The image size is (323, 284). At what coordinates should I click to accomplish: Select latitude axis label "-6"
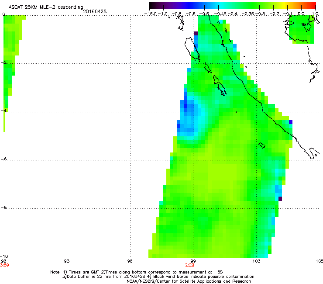[x=3, y=159]
